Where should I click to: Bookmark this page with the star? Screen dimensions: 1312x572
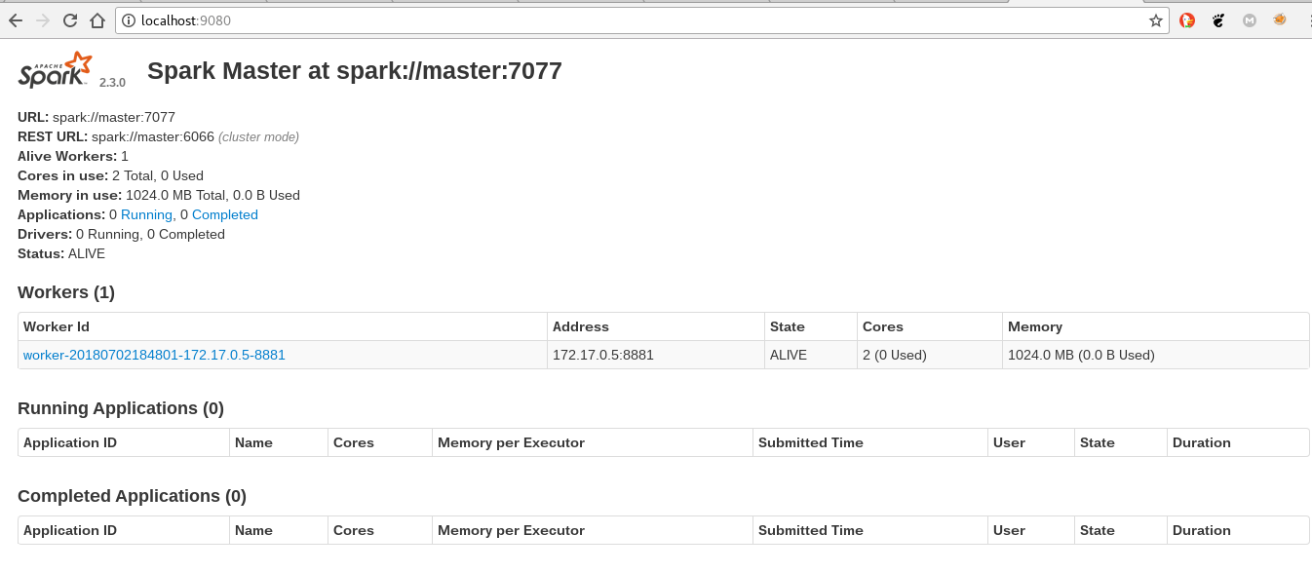tap(1156, 20)
